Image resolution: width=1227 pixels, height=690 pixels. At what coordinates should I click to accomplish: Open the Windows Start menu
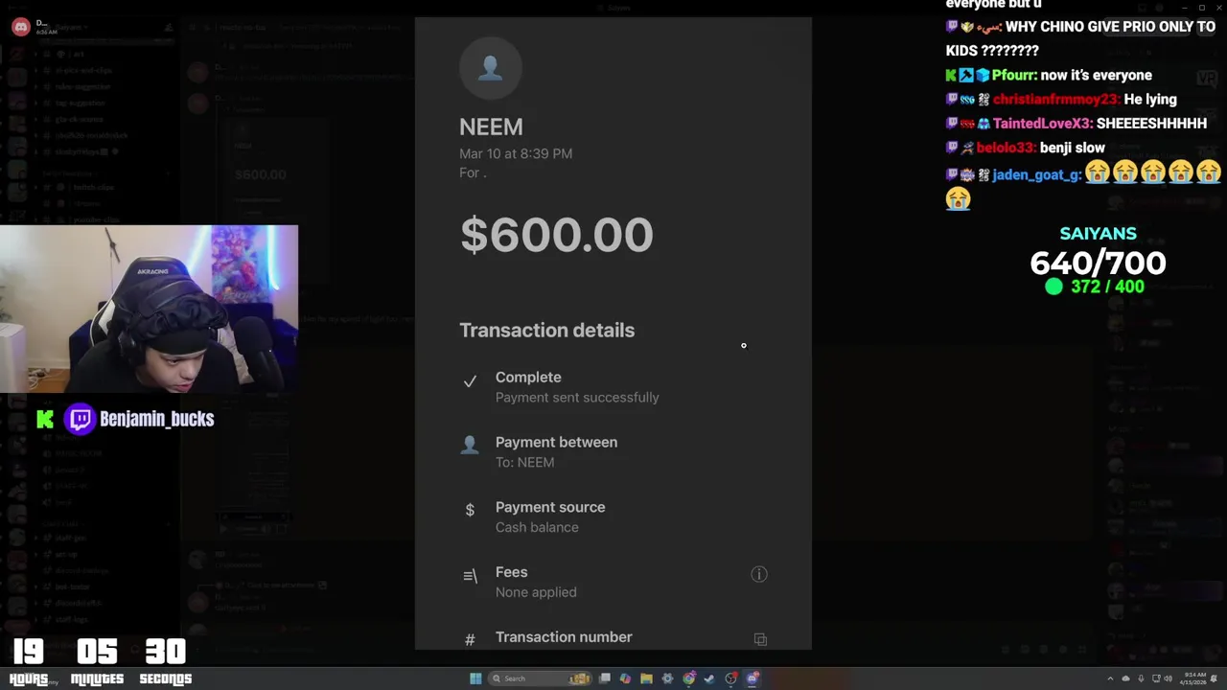coord(475,678)
